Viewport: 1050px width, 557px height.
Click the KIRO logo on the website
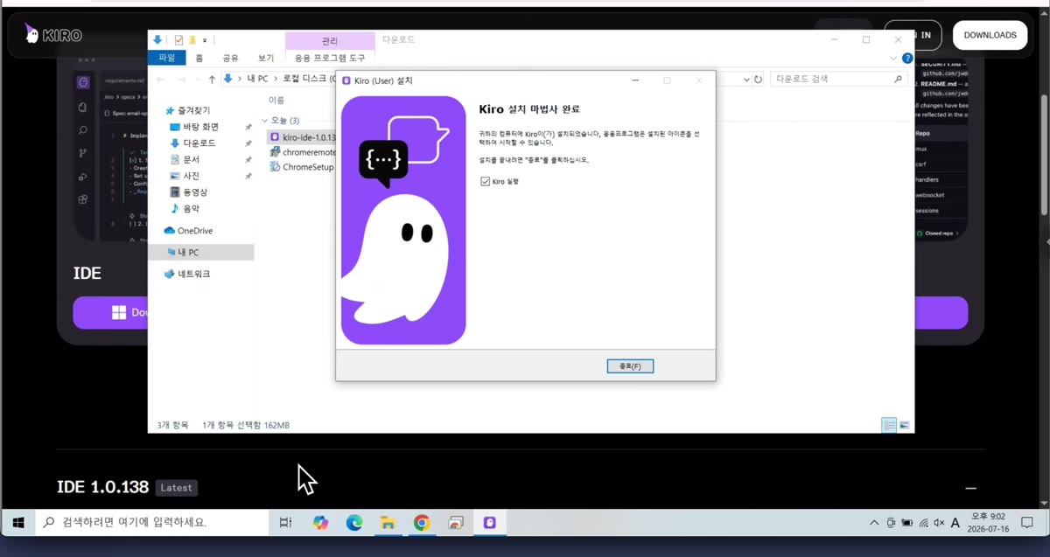53,35
